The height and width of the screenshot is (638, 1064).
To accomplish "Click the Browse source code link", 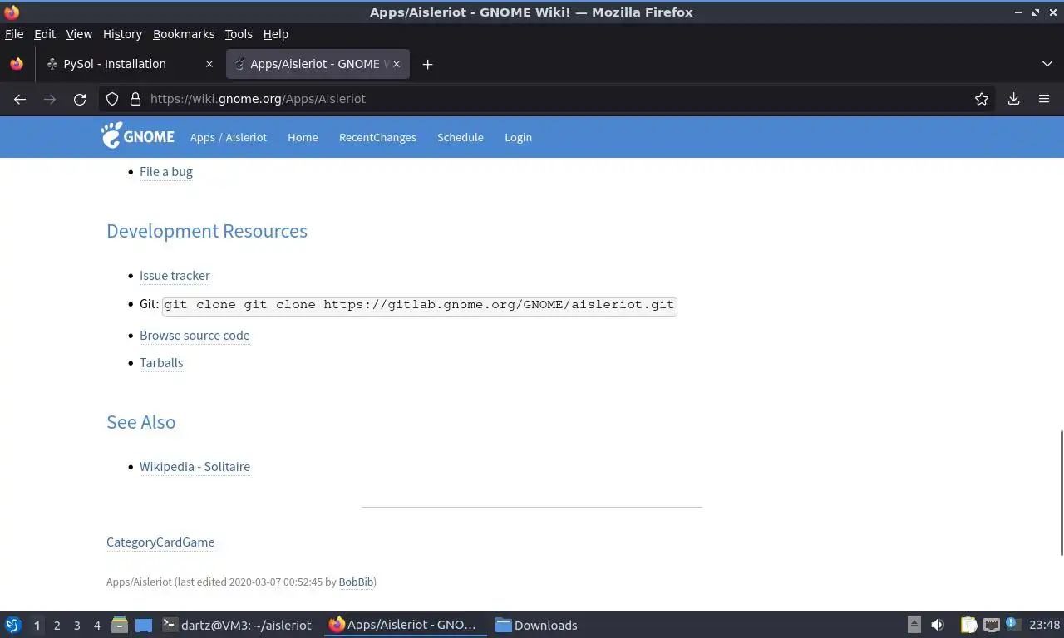I will [x=195, y=336].
